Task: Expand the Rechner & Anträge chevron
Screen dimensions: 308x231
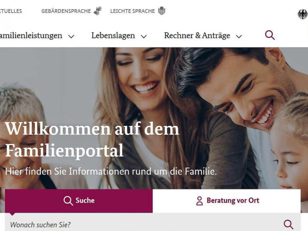Action: pyautogui.click(x=239, y=36)
